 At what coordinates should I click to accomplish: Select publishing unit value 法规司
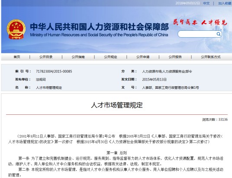[x=41, y=80]
